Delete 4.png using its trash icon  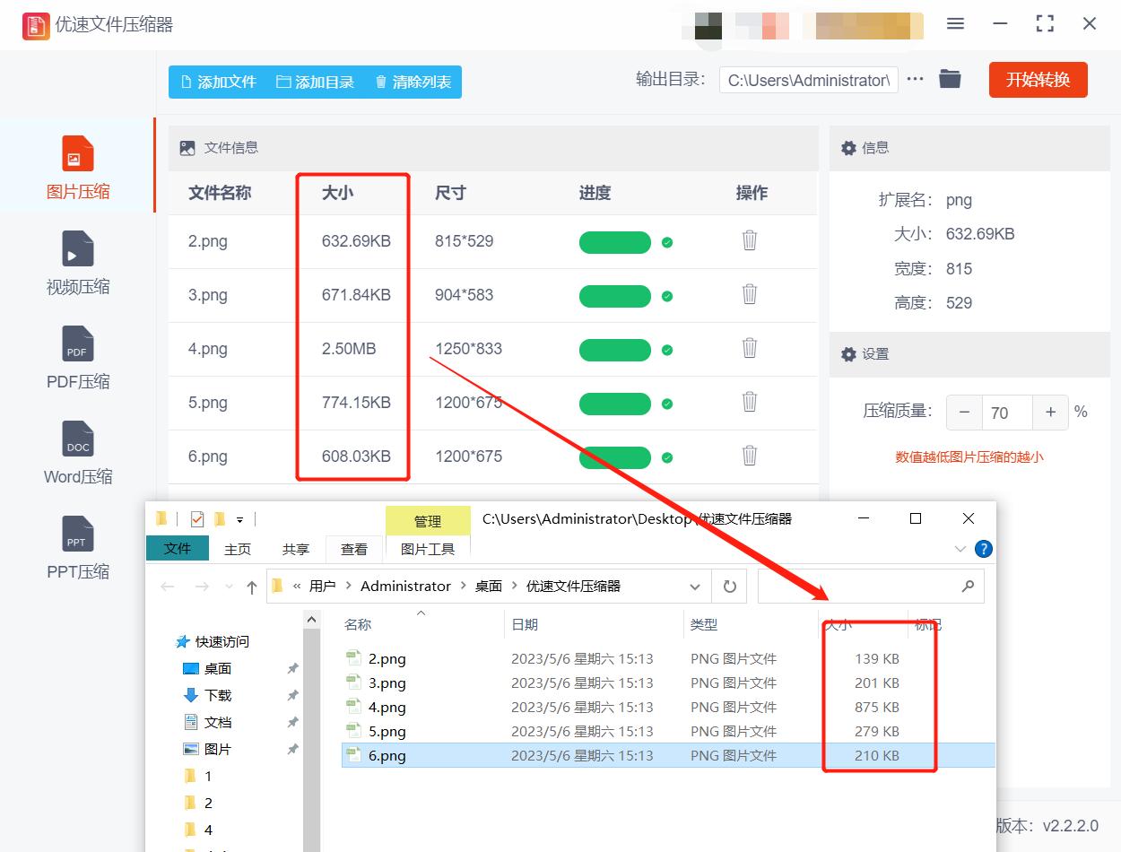[x=751, y=349]
